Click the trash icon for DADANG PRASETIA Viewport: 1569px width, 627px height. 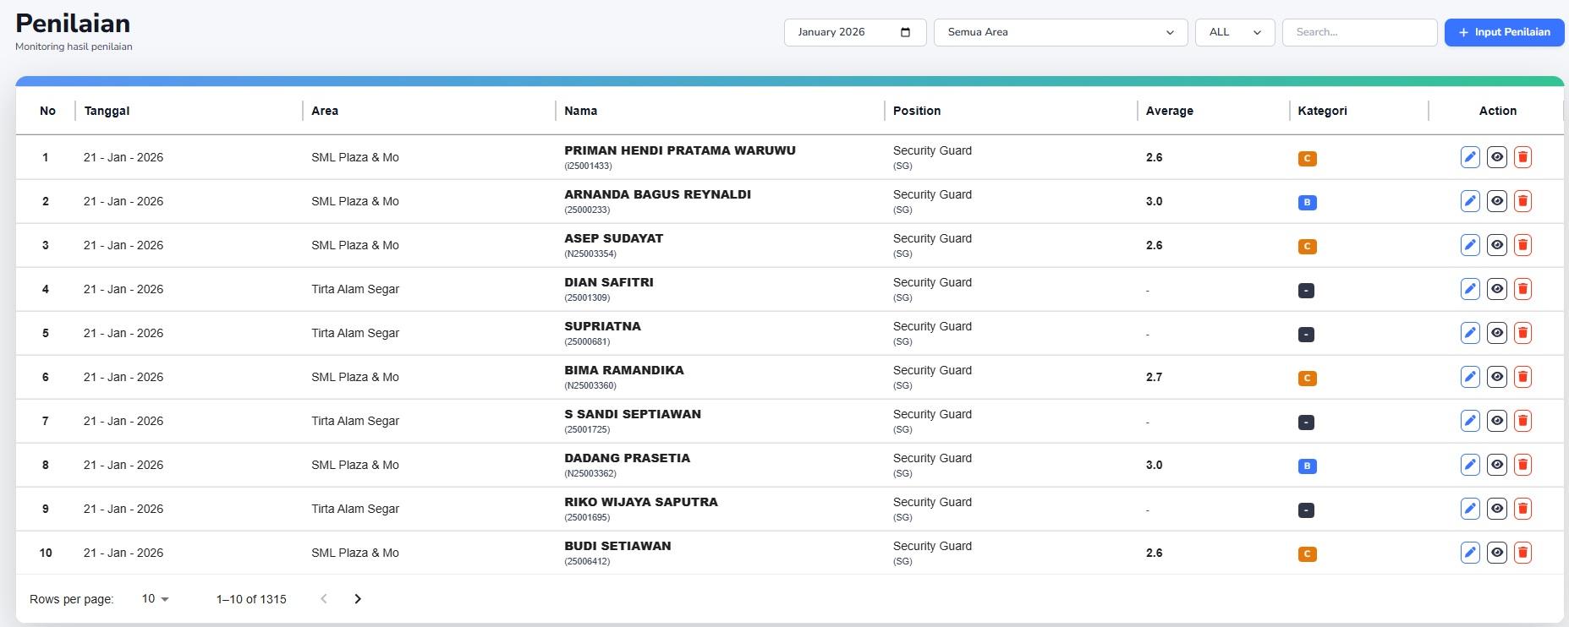coord(1522,465)
